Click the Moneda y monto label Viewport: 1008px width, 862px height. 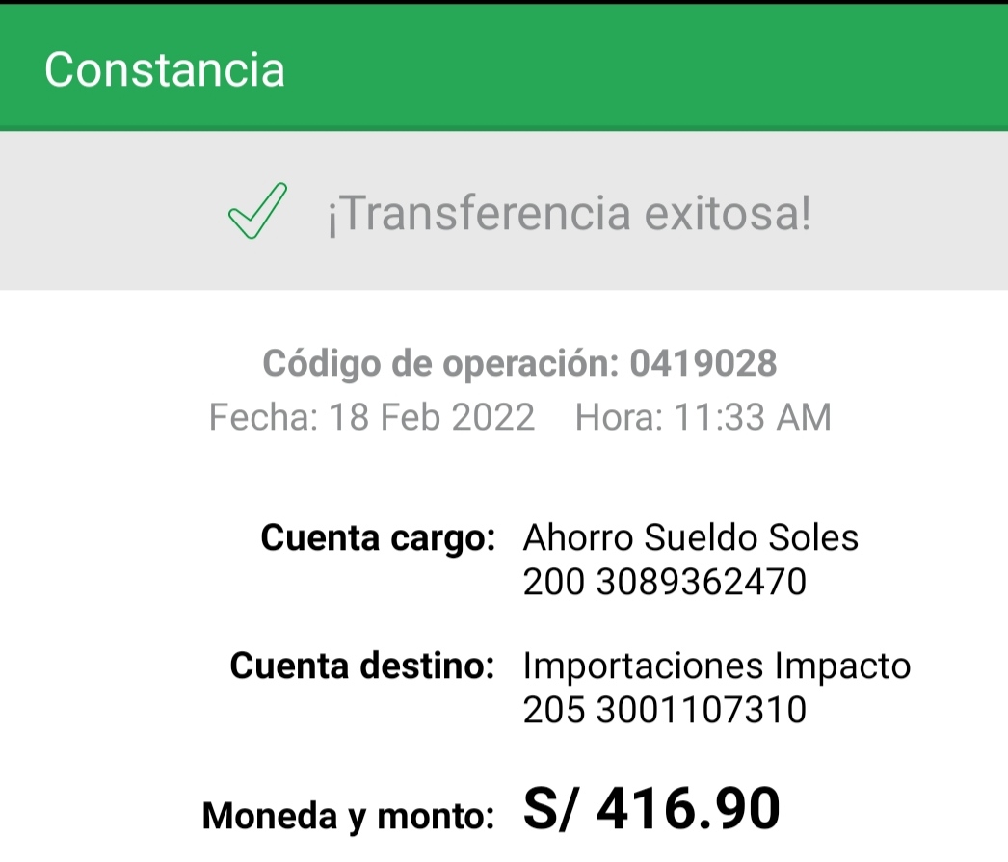coord(348,817)
